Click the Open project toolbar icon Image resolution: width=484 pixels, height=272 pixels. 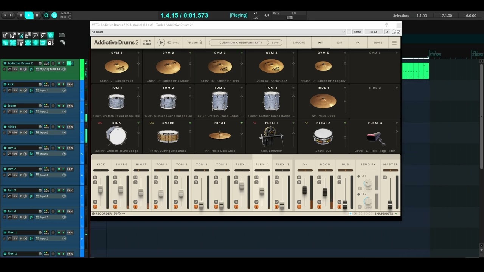pos(13,35)
